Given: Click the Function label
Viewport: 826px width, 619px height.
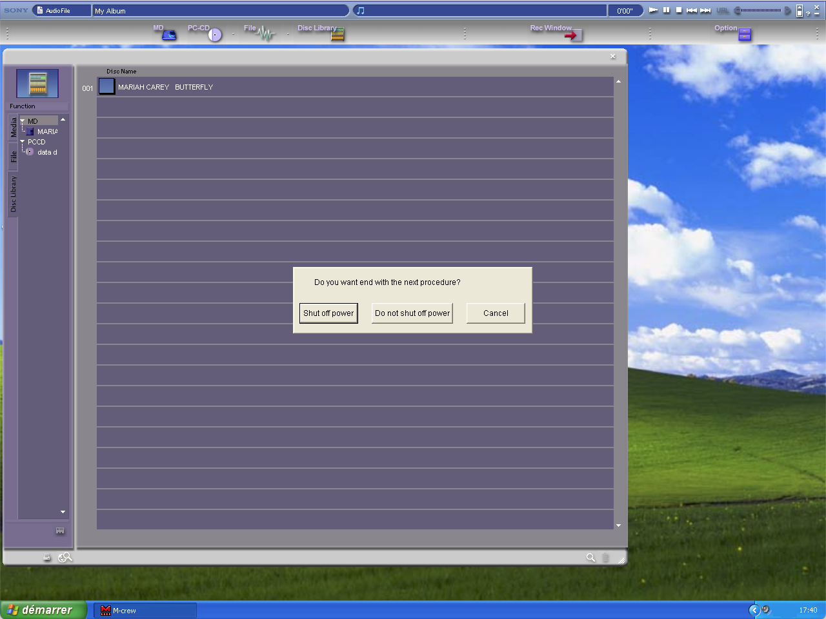Looking at the screenshot, I should tap(23, 106).
